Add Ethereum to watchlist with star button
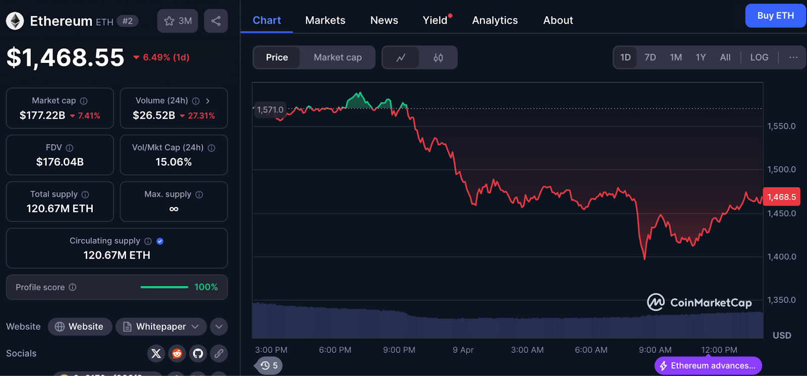Screen dimensions: 807x376 [178, 21]
